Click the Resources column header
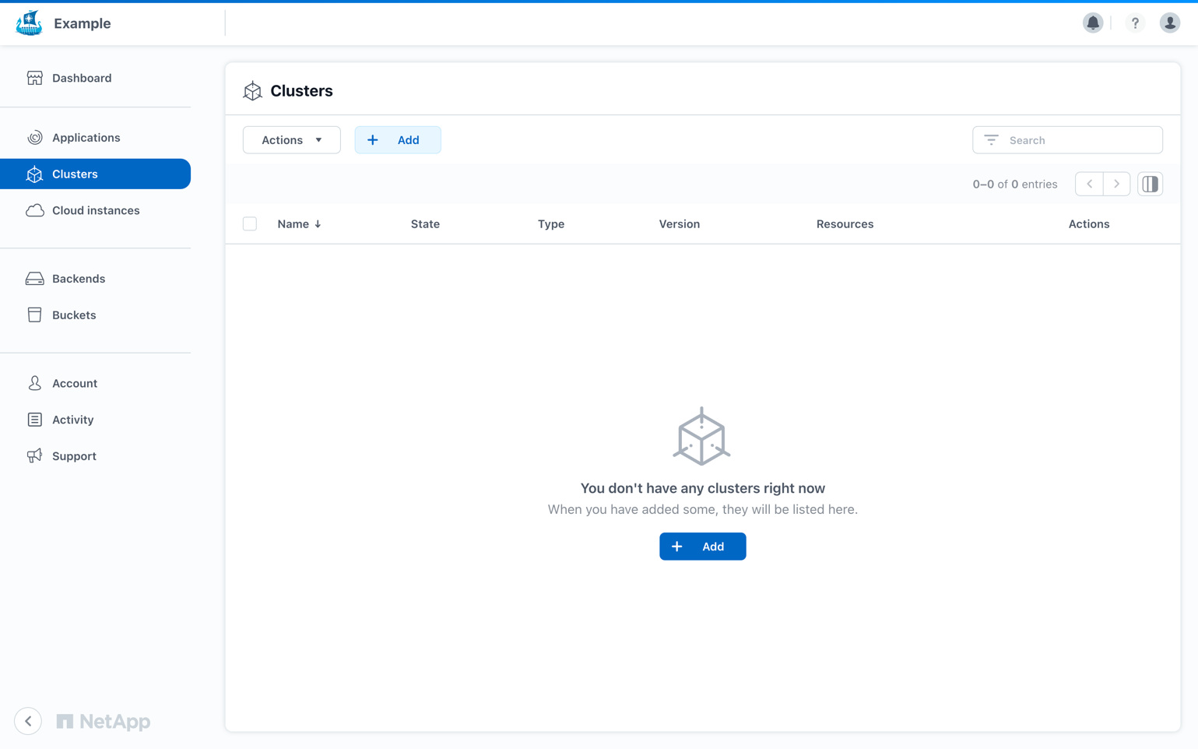 click(x=845, y=224)
